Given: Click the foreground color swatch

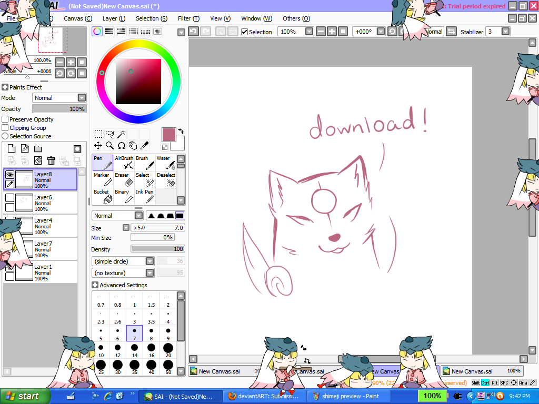Looking at the screenshot, I should 169,135.
